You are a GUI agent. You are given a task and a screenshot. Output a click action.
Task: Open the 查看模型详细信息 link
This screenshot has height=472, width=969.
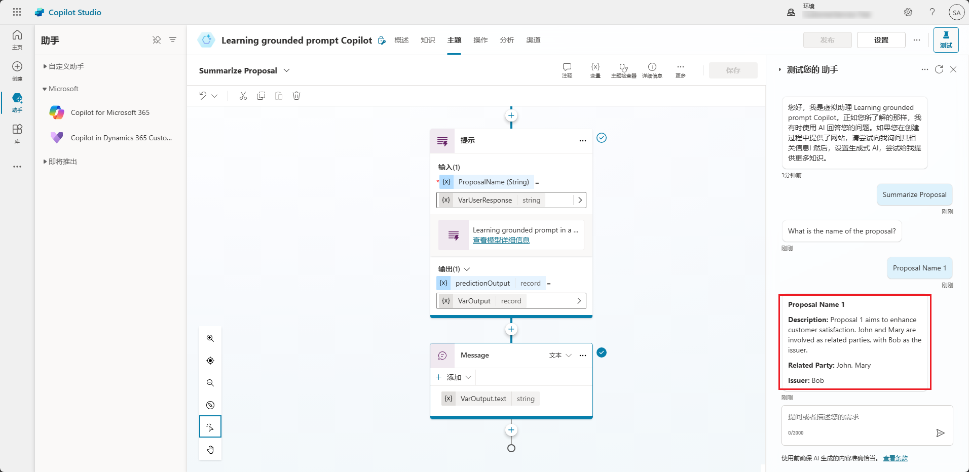(x=501, y=240)
